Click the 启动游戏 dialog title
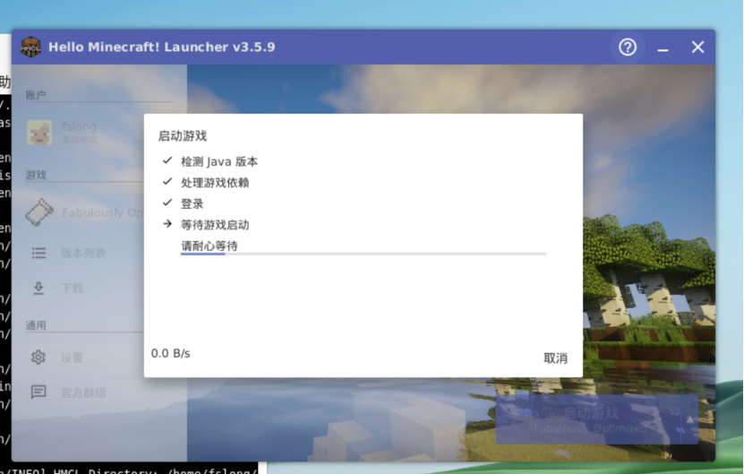The width and height of the screenshot is (744, 474). point(183,136)
